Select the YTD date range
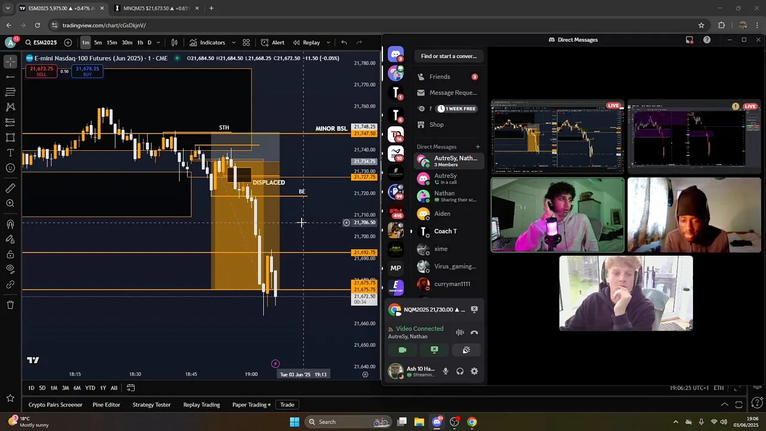Viewport: 766px width, 431px height. pyautogui.click(x=90, y=388)
